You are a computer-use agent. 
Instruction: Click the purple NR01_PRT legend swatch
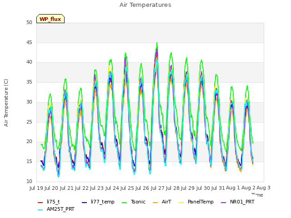(x=224, y=203)
